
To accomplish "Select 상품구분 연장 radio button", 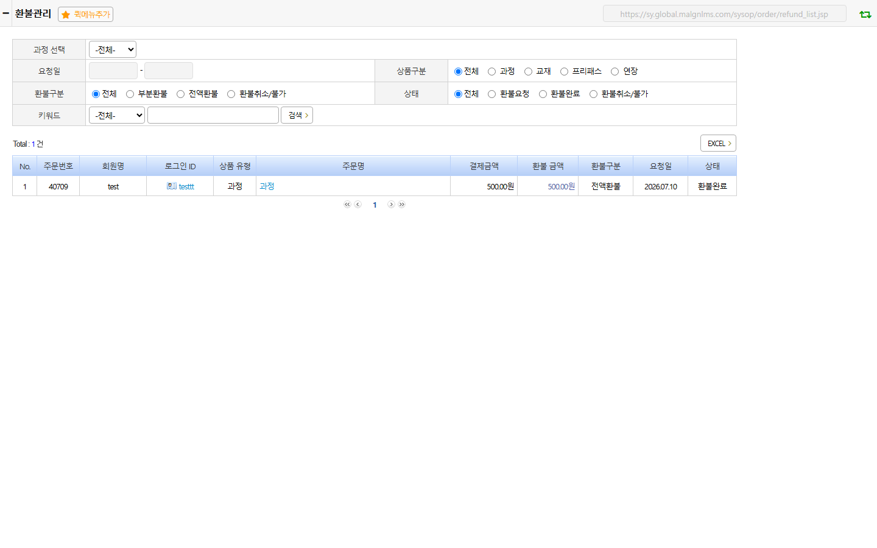I will (x=615, y=71).
